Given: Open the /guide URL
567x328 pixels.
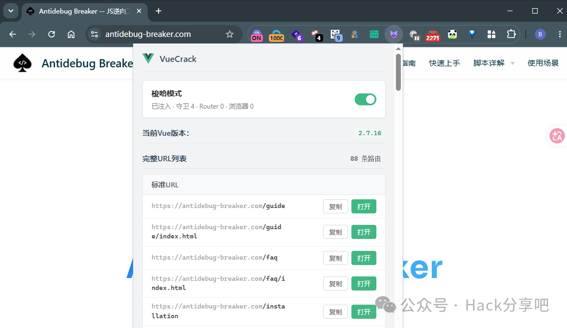Looking at the screenshot, I should (x=364, y=206).
